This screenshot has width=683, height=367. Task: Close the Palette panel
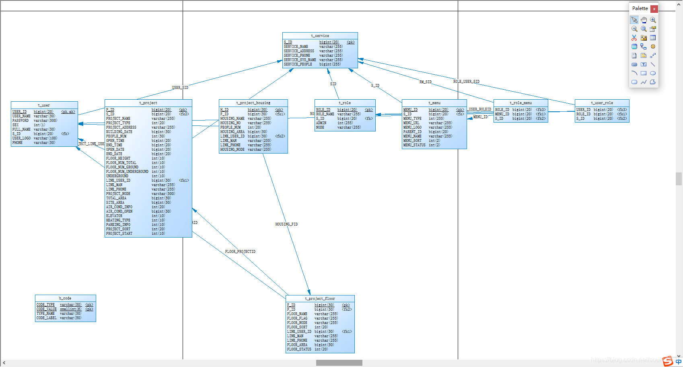pos(654,8)
